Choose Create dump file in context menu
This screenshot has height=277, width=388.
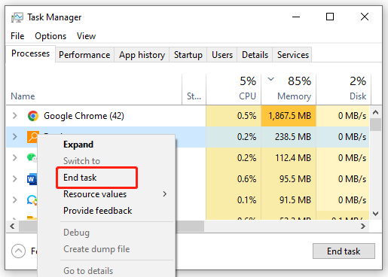[96, 249]
